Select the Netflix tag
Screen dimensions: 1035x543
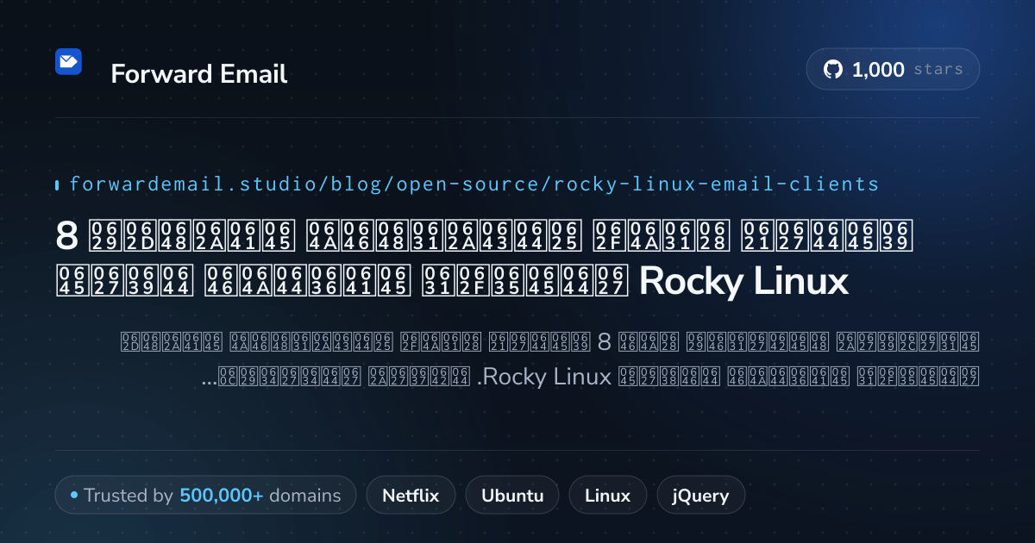411,496
